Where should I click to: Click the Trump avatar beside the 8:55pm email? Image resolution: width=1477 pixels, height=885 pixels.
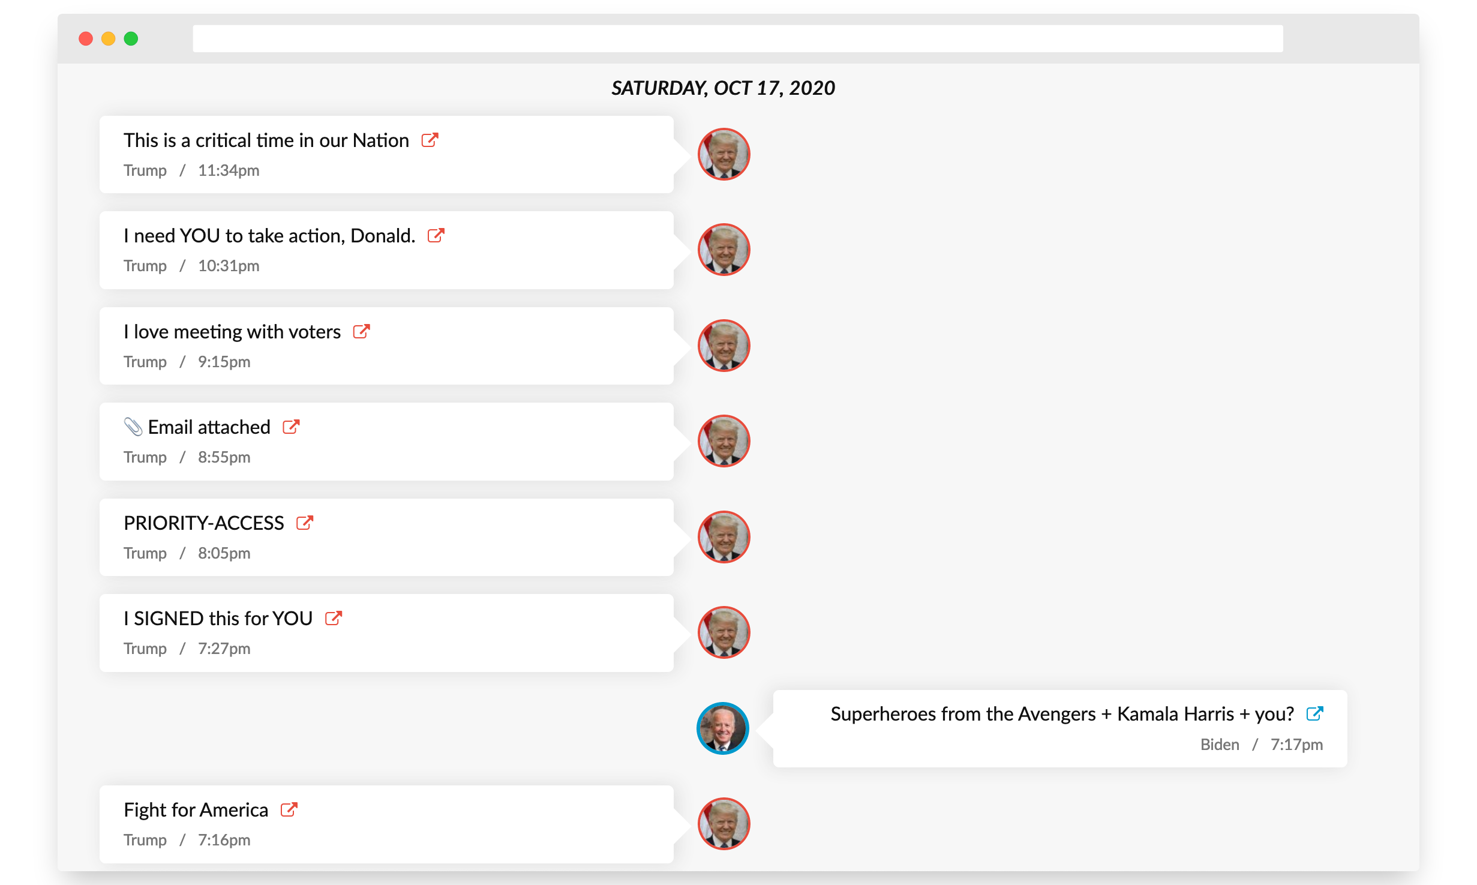click(724, 441)
